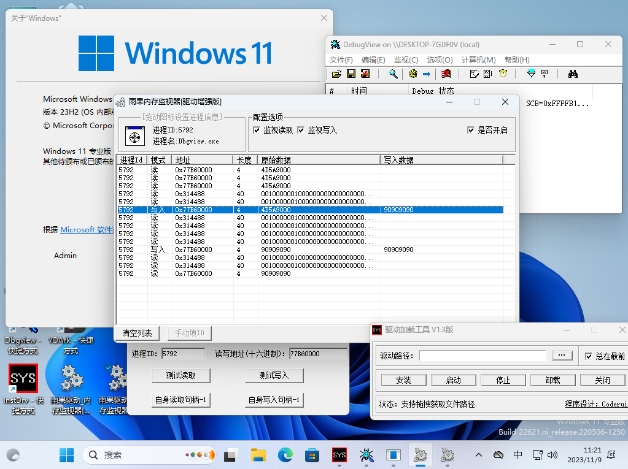This screenshot has height=469, width=628.
Task: Disable the 是否开启 checkbox
Action: pos(471,130)
